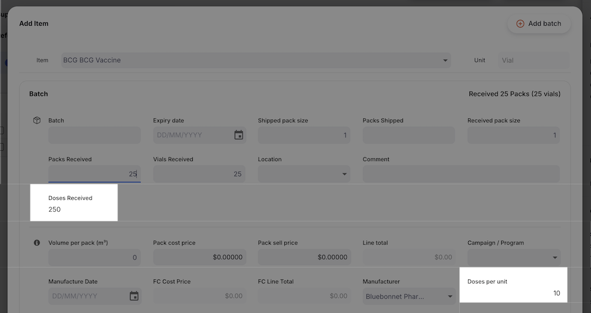The width and height of the screenshot is (591, 313).
Task: Click the Line total field
Action: (x=409, y=257)
